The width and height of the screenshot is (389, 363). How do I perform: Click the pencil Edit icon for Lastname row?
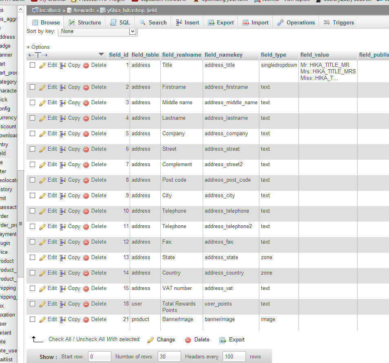[x=42, y=118]
